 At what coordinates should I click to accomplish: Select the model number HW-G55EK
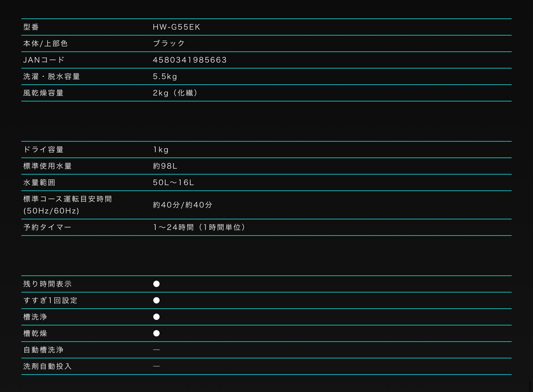point(176,27)
